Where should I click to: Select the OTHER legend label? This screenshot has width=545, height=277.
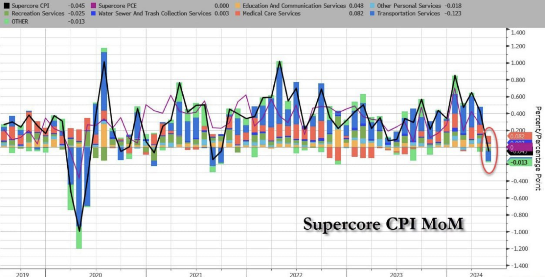[20, 21]
